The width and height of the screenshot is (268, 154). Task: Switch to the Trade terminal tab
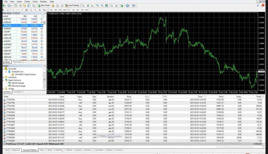coord(7,150)
